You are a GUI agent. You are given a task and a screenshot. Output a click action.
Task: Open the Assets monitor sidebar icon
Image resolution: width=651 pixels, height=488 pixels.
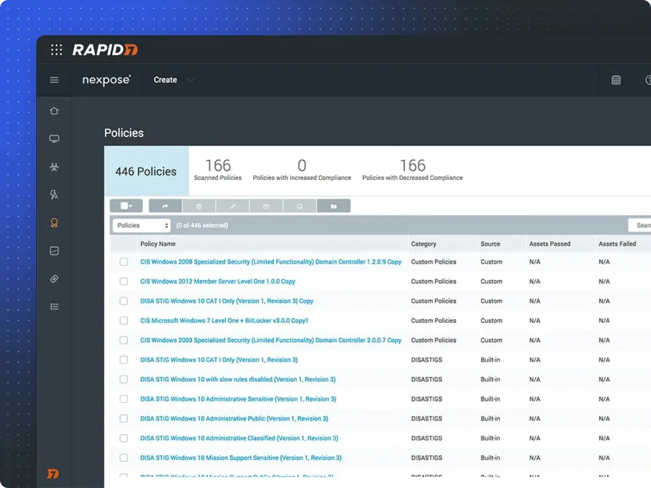tap(54, 139)
